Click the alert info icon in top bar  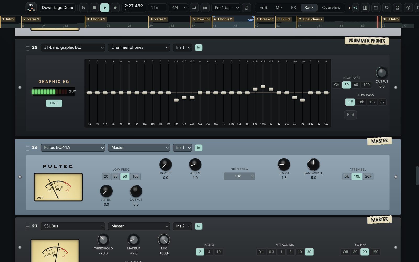pyautogui.click(x=408, y=8)
